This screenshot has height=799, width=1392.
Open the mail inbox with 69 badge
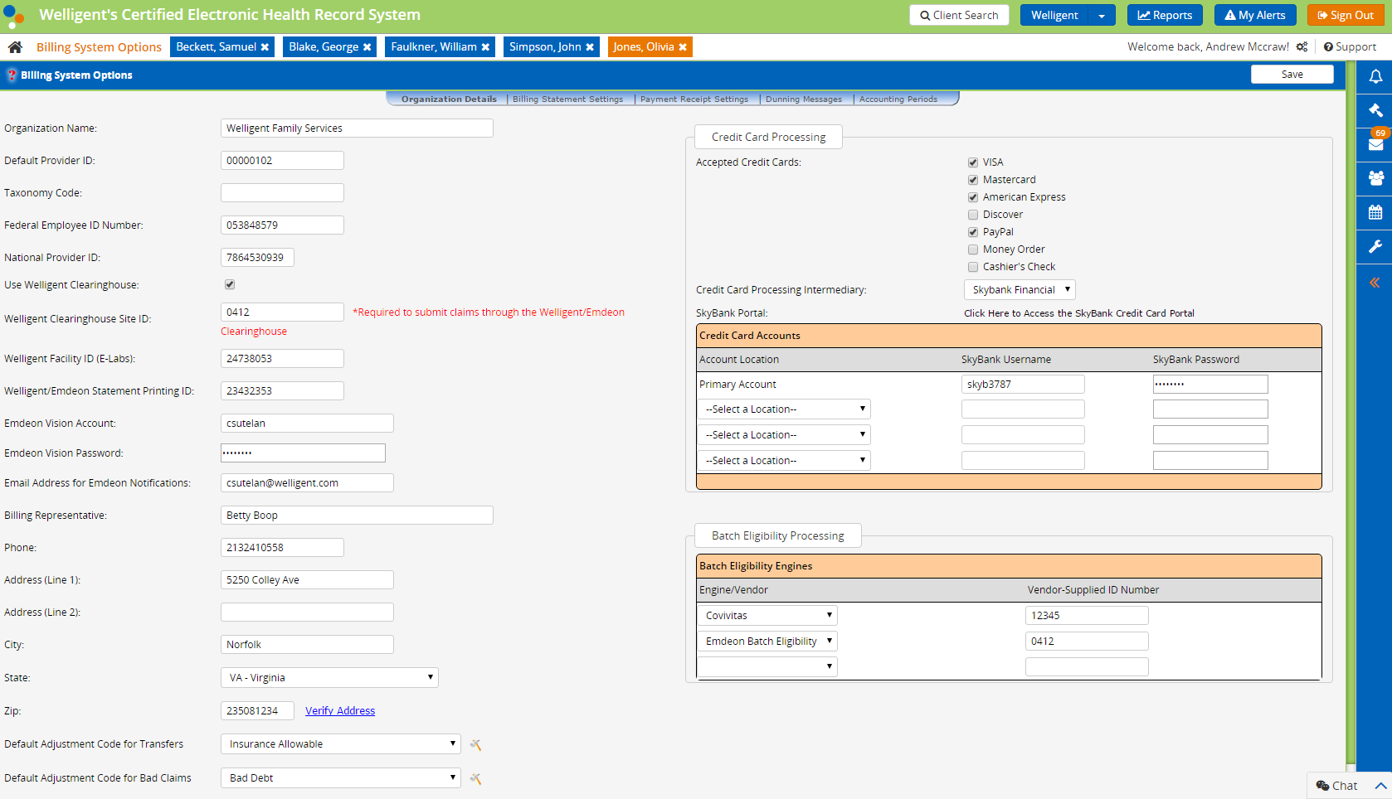(x=1375, y=144)
